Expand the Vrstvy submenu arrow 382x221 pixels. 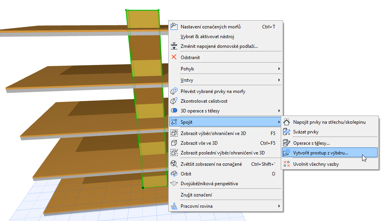click(x=279, y=80)
